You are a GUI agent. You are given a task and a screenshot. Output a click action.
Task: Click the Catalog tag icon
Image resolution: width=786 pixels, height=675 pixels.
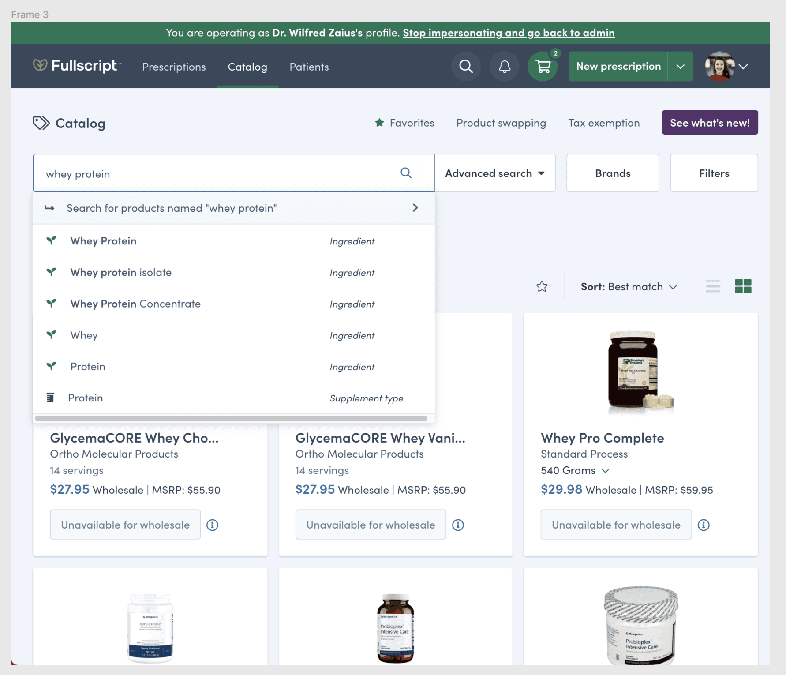(x=41, y=123)
